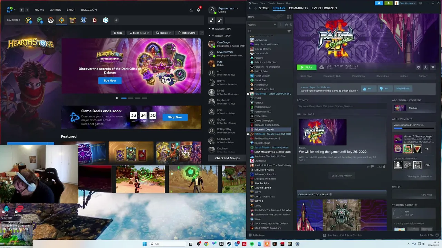
Task: Open Google Chrome from the taskbar
Action: [206, 244]
